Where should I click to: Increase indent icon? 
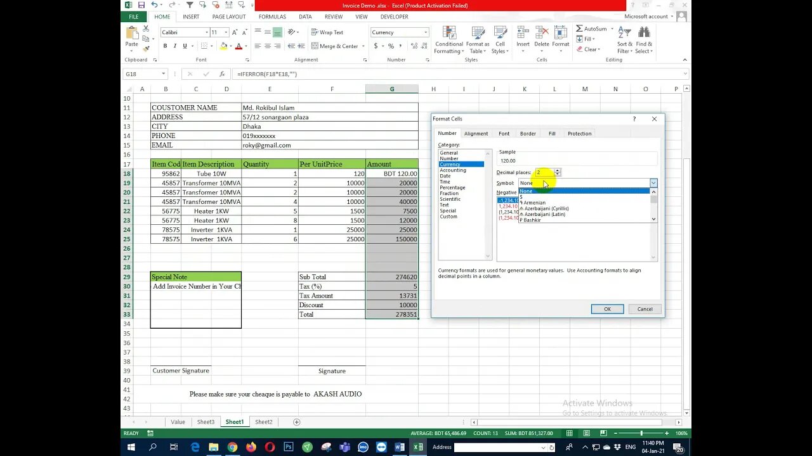(301, 46)
